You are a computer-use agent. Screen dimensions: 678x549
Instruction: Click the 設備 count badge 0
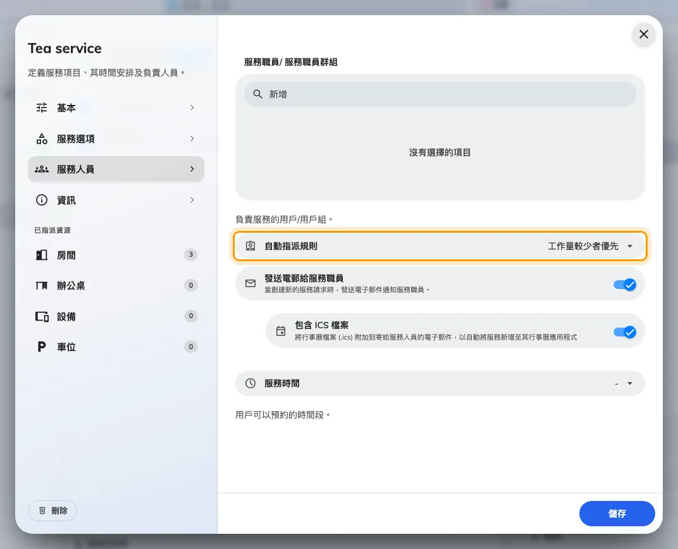click(x=191, y=316)
